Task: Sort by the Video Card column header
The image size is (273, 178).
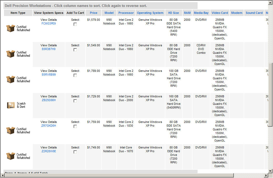Action: (x=220, y=13)
